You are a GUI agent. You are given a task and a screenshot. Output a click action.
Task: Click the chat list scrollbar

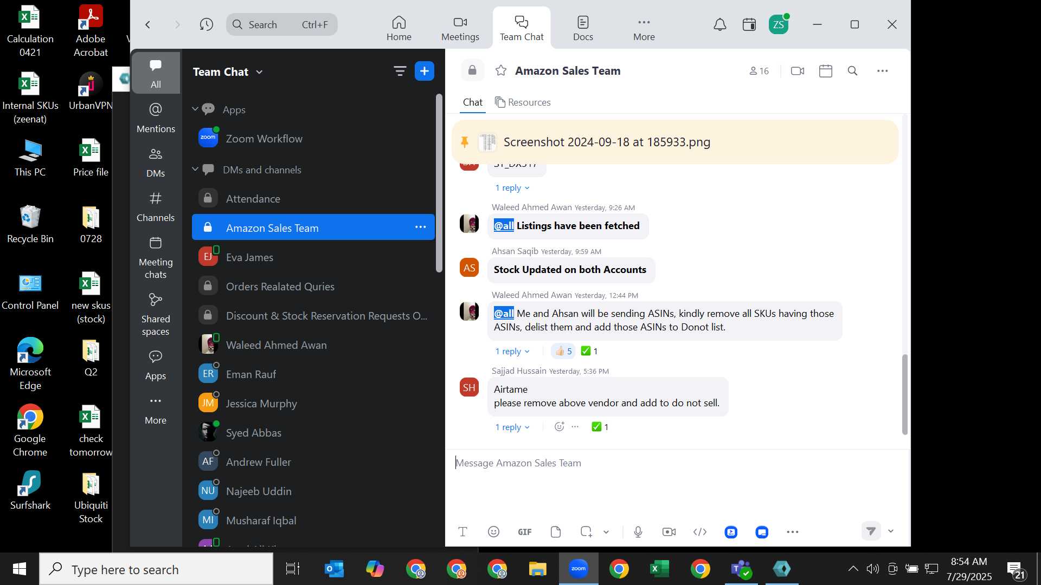pos(439,183)
